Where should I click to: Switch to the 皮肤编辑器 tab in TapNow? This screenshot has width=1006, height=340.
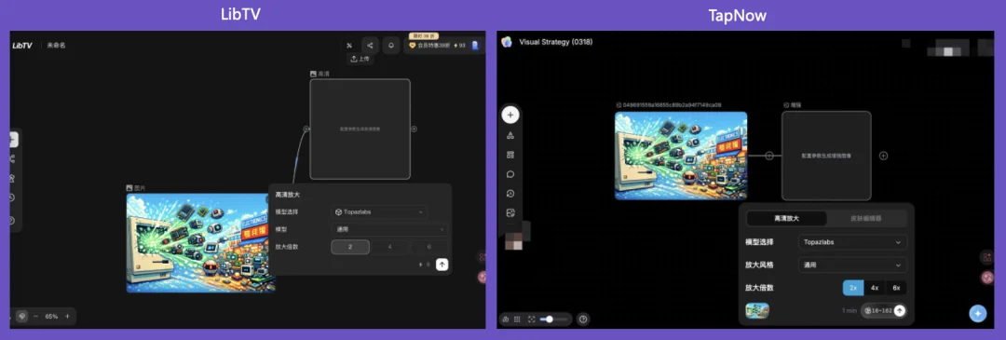tap(865, 218)
